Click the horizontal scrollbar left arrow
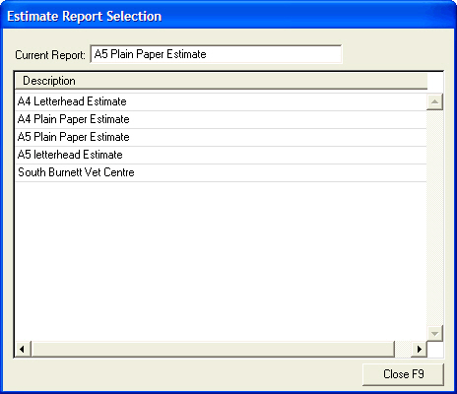This screenshot has height=394, width=457. (x=22, y=349)
